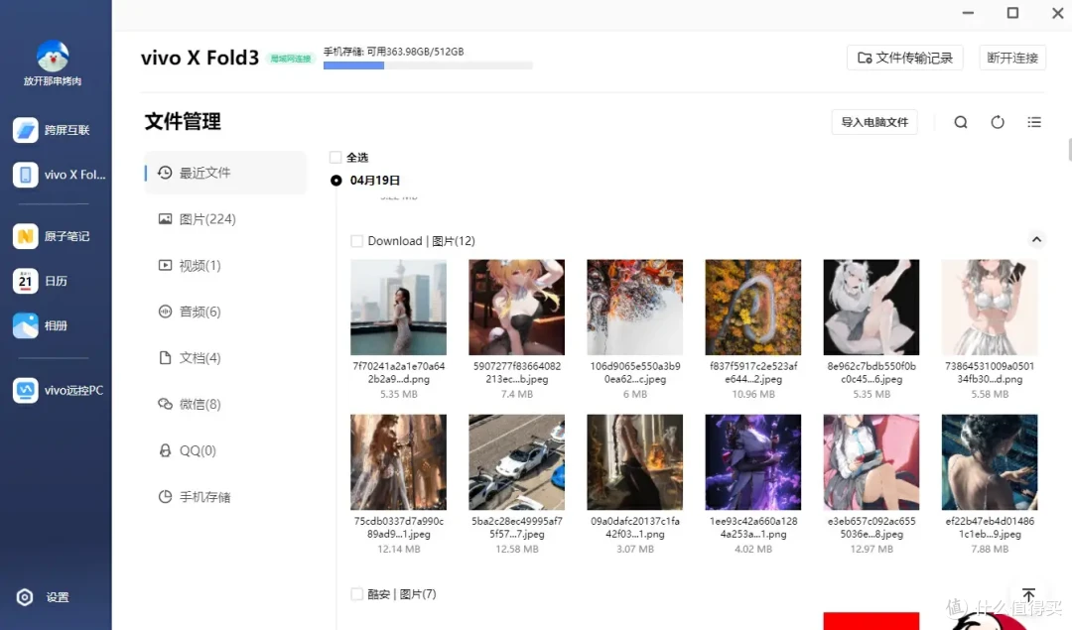This screenshot has height=630, width=1072.
Task: Collapse the 04月19日 date section
Action: tap(336, 181)
